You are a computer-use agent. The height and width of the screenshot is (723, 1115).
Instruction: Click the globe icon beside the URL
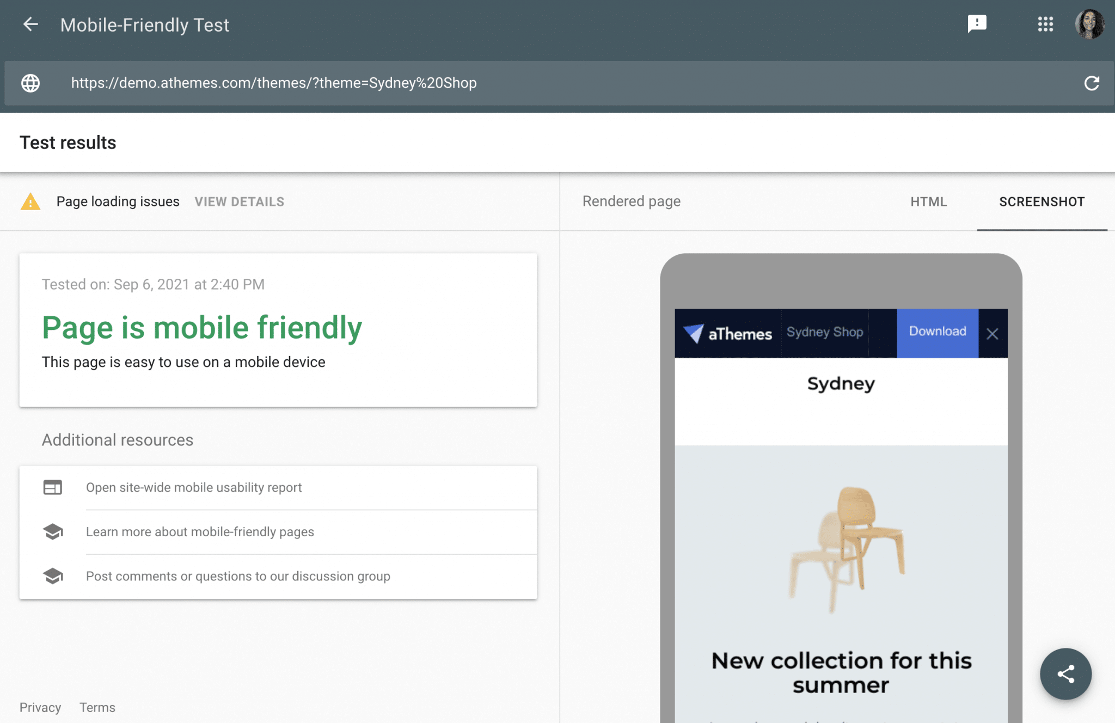click(30, 83)
